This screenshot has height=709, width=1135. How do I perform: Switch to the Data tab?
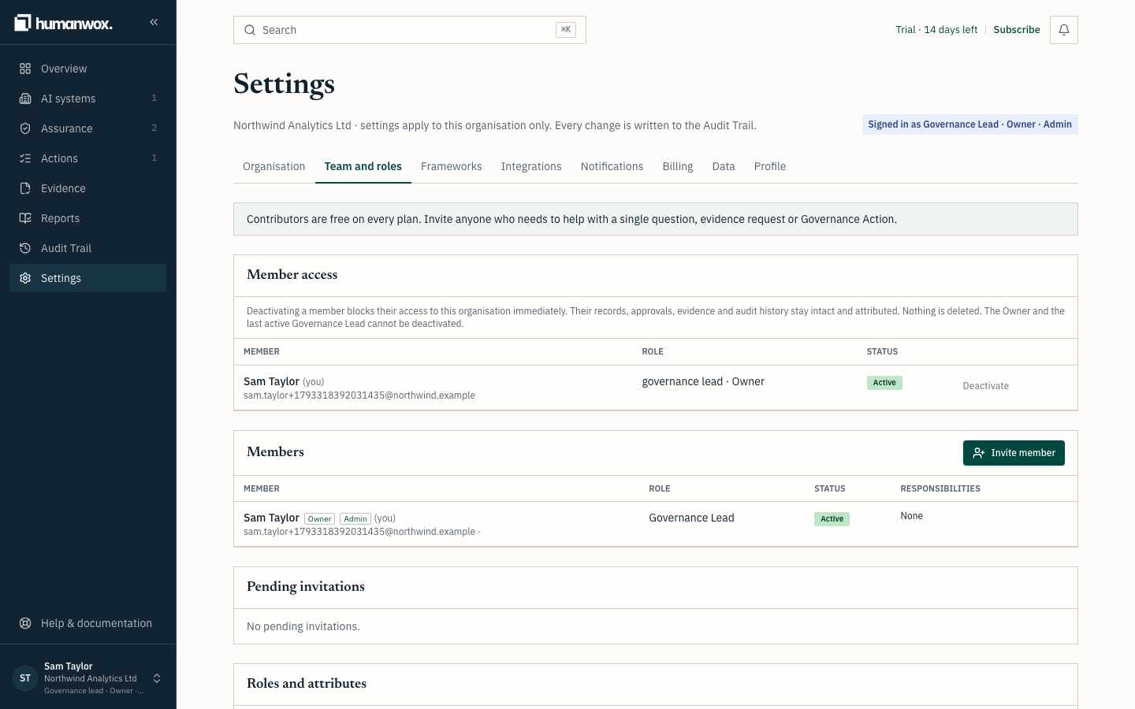724,166
